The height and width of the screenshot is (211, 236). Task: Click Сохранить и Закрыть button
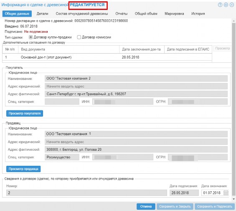(175, 206)
